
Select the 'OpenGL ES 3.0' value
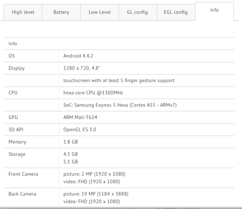(x=80, y=129)
